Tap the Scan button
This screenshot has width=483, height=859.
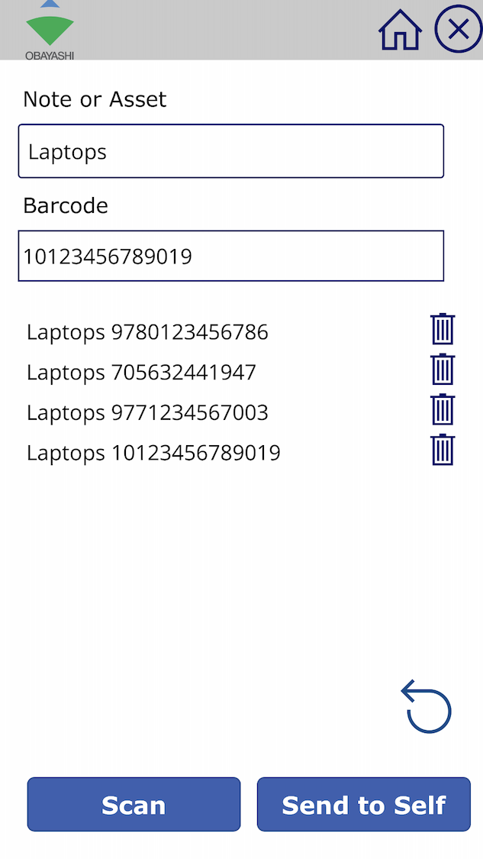pos(134,804)
